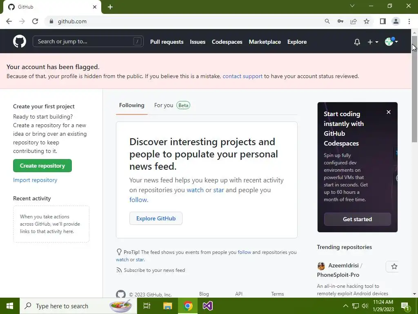Open Chrome tab search chevron
The image size is (418, 314).
pos(352,6)
